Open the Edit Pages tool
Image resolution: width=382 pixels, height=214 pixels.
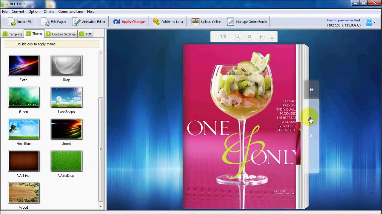(54, 22)
